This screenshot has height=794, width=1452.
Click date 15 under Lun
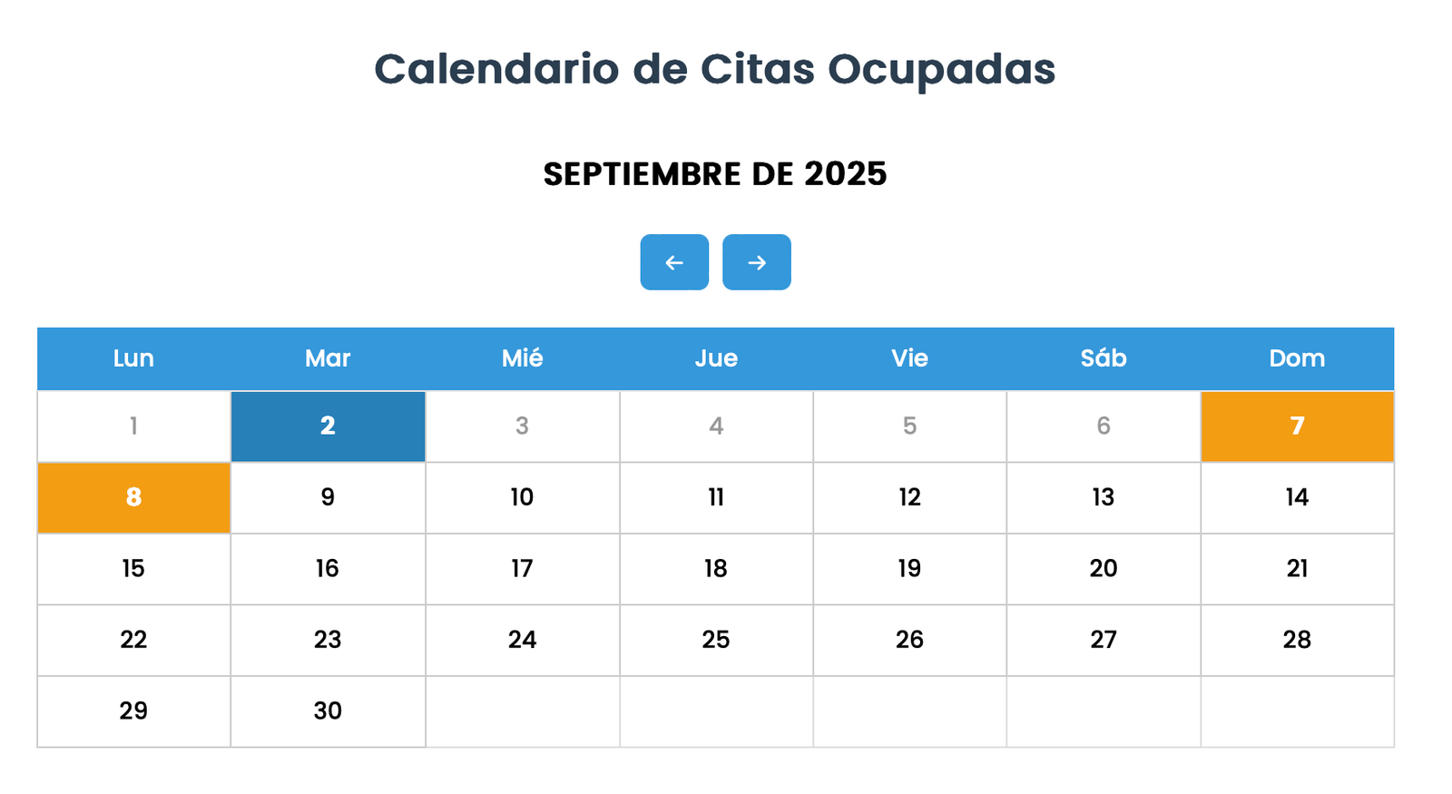tap(132, 569)
